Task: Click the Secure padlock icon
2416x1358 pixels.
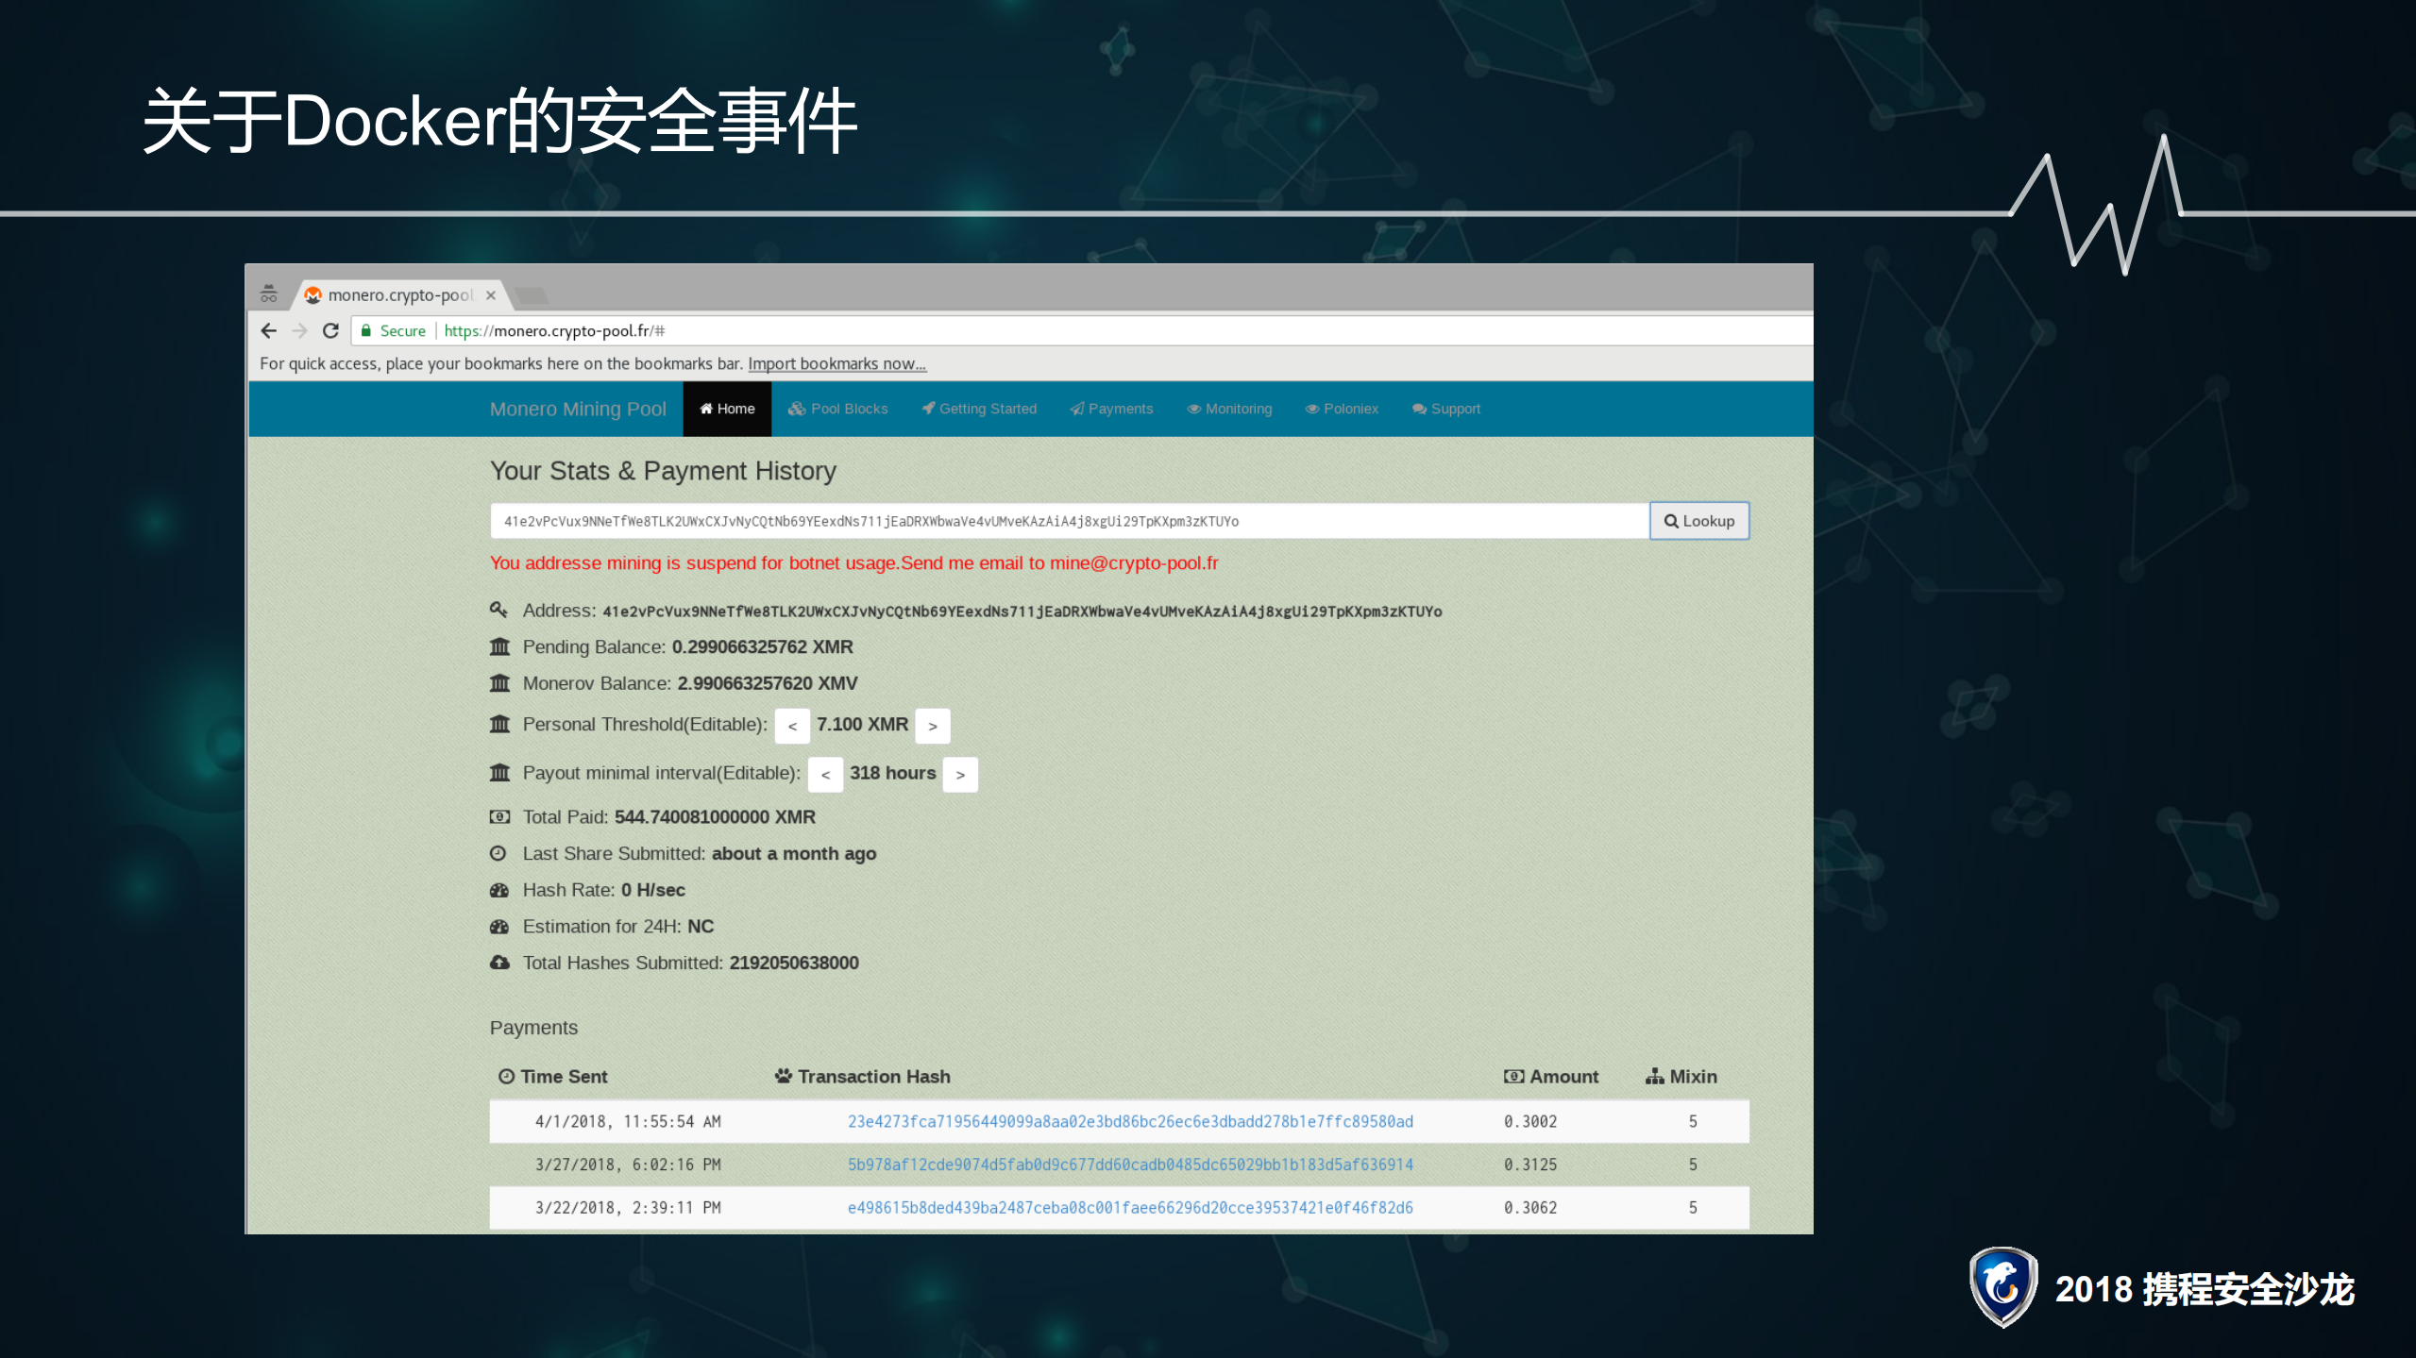Action: (366, 330)
